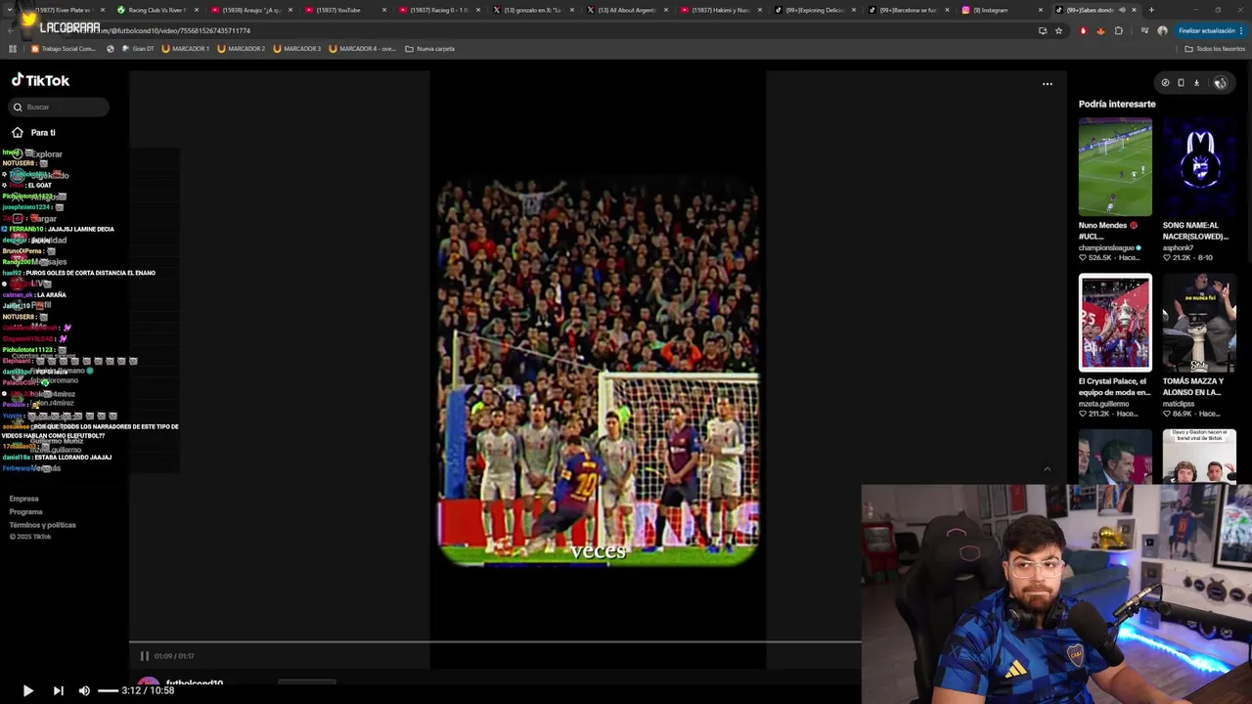The width and height of the screenshot is (1252, 704).
Task: Open the Gran DT bookmark
Action: click(137, 49)
